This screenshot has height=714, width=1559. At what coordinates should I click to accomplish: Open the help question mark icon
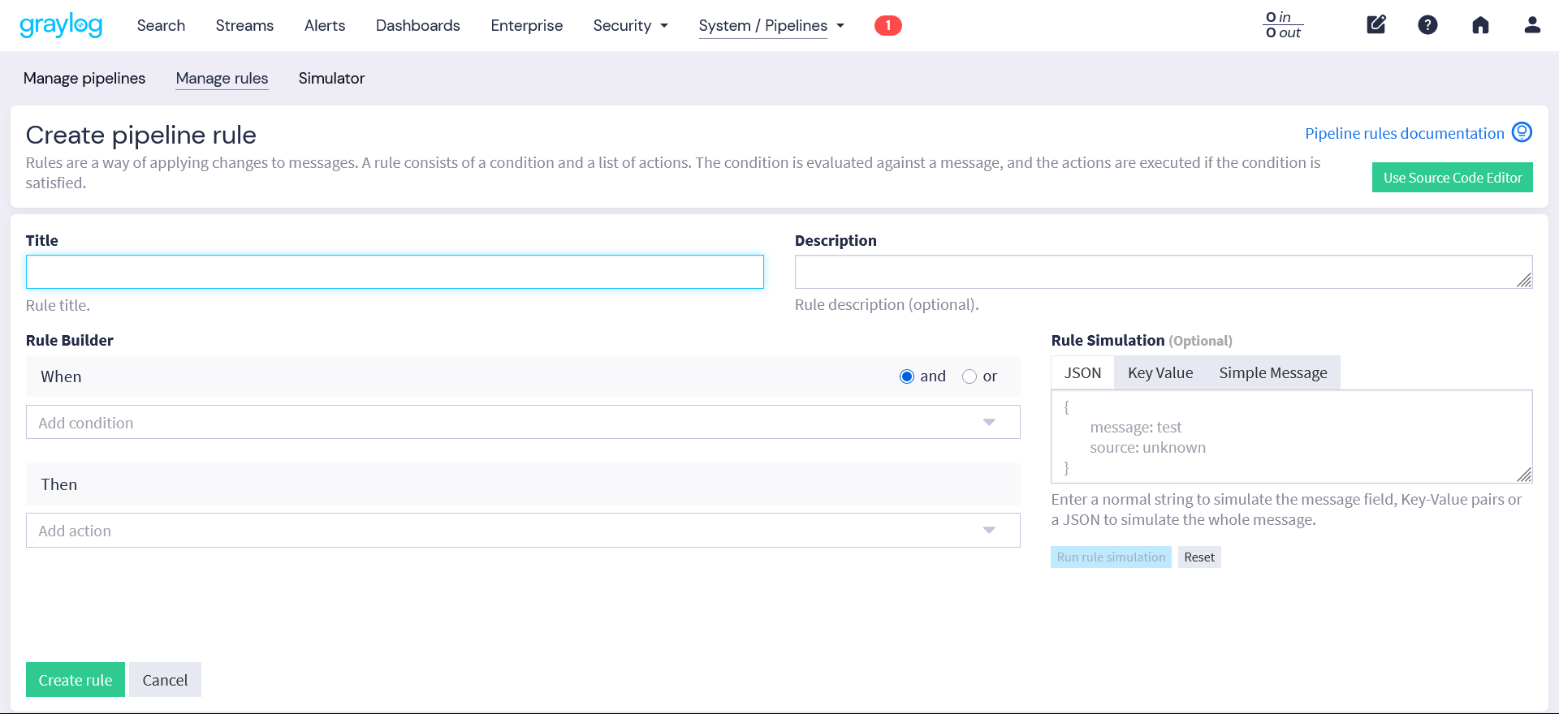pyautogui.click(x=1427, y=25)
